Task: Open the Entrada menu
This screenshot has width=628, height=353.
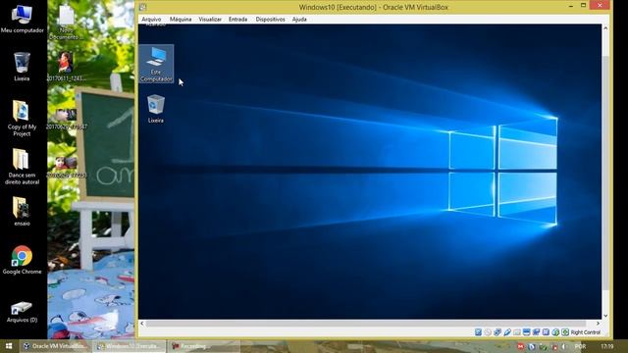Action: pyautogui.click(x=237, y=19)
